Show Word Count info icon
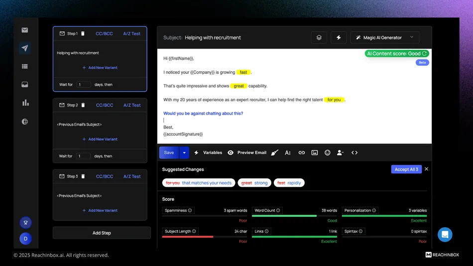 point(278,210)
